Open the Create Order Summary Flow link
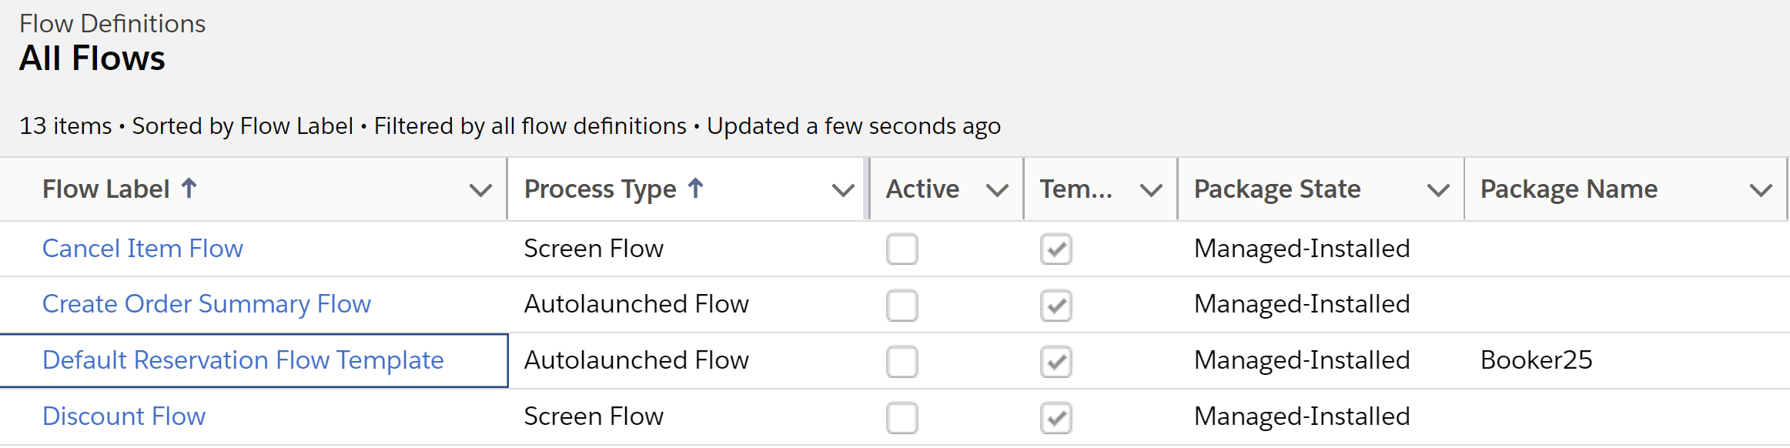The width and height of the screenshot is (1790, 448). click(206, 304)
